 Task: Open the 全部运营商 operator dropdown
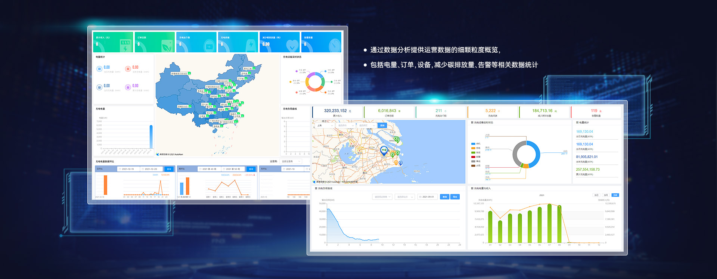point(291,161)
